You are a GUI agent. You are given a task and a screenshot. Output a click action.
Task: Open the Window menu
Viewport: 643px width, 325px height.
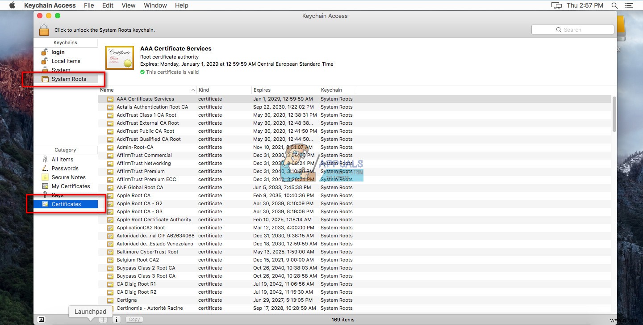pyautogui.click(x=155, y=5)
